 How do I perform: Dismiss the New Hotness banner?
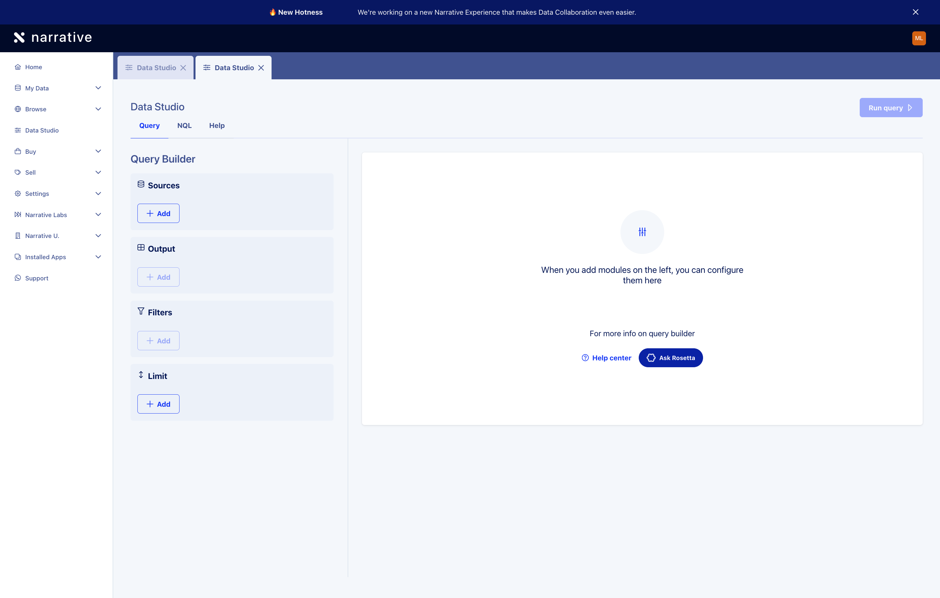[916, 12]
